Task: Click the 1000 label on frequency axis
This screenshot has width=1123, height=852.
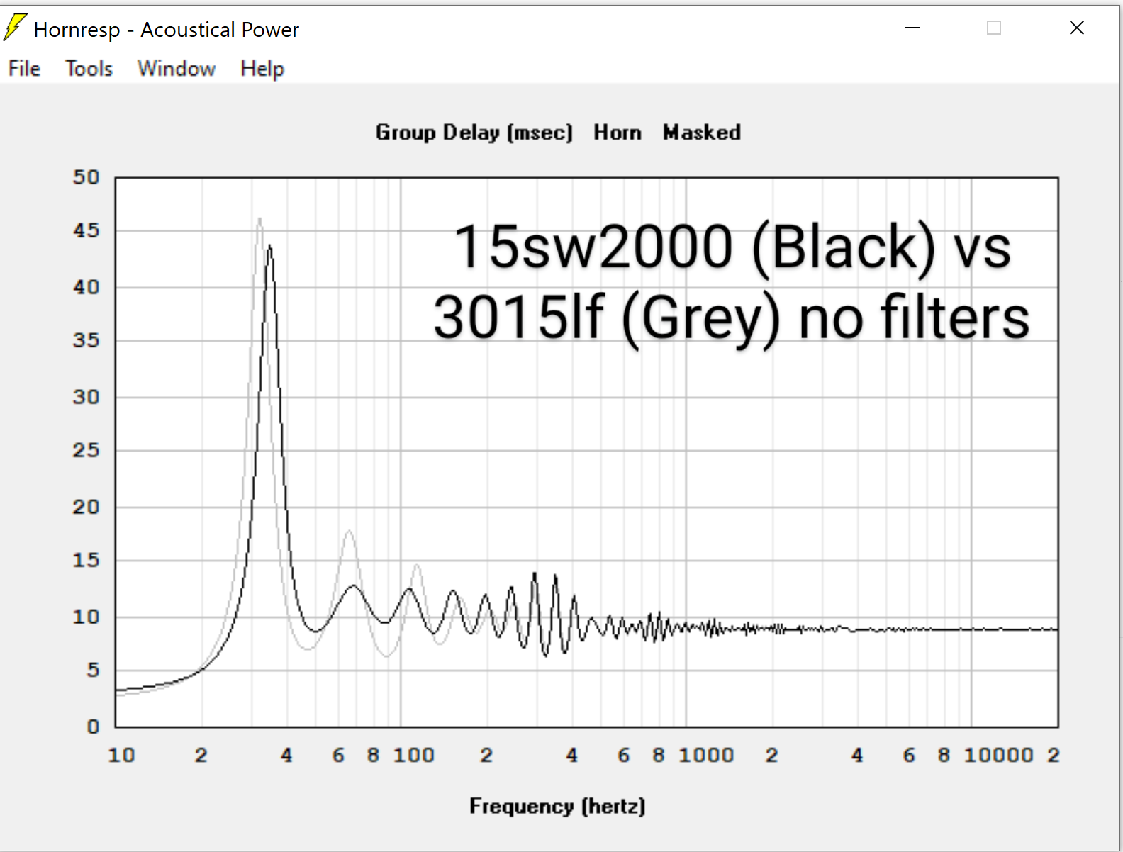Action: 705,755
